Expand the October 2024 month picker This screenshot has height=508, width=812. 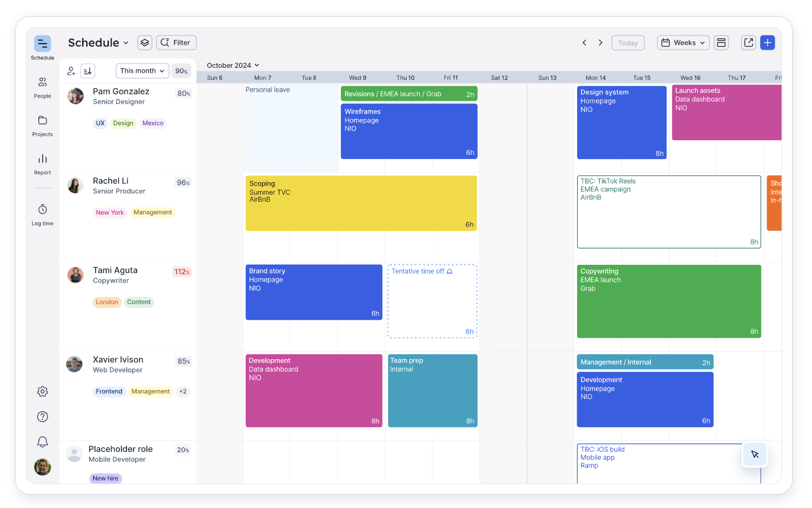coord(233,65)
